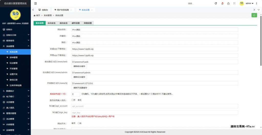The height and width of the screenshot is (135, 262).
Task: Open notifications via the bell icon
Action: [x=222, y=3]
